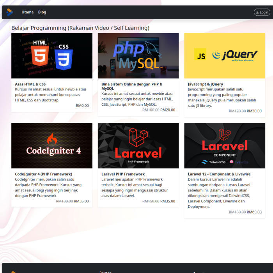This screenshot has height=273, width=273.
Task: Select 'Bina Sistem Online dengan PHP & MySQL' title
Action: click(132, 86)
